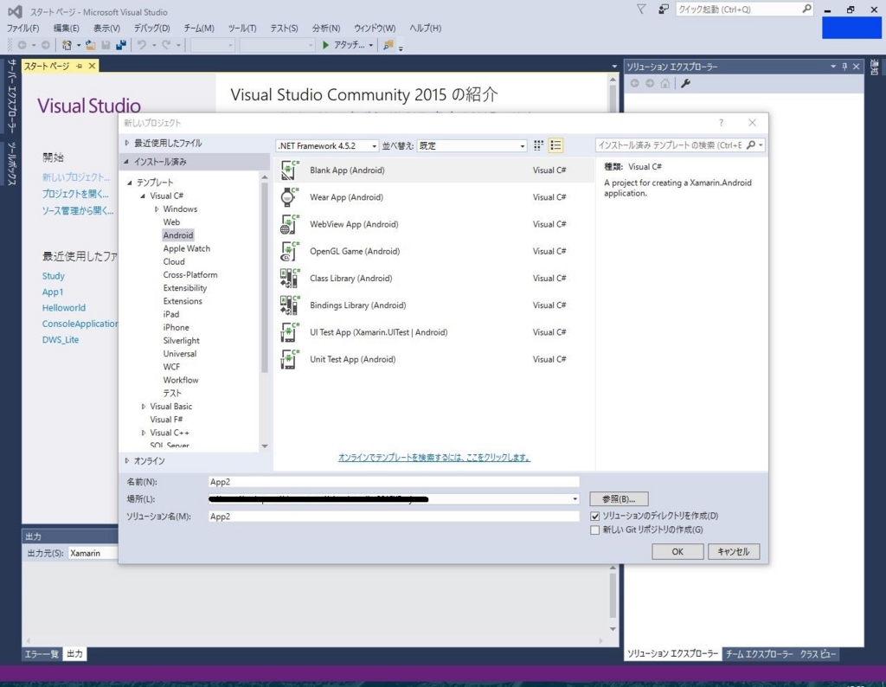Click the template search magnifier icon
Image resolution: width=886 pixels, height=687 pixels.
click(751, 145)
